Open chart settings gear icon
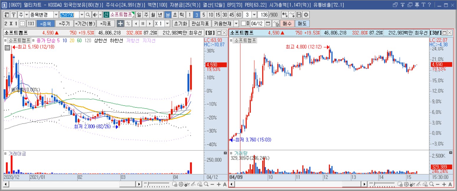The width and height of the screenshot is (457, 191). 306,15
